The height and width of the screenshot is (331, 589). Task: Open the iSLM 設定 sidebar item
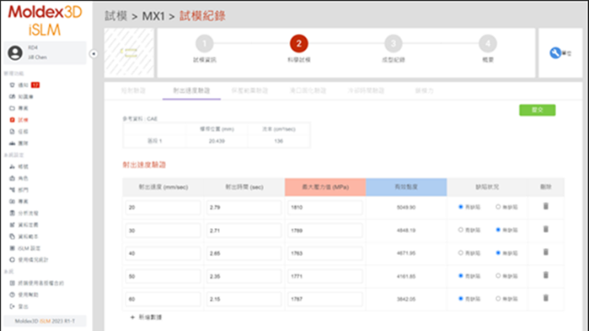(x=25, y=248)
